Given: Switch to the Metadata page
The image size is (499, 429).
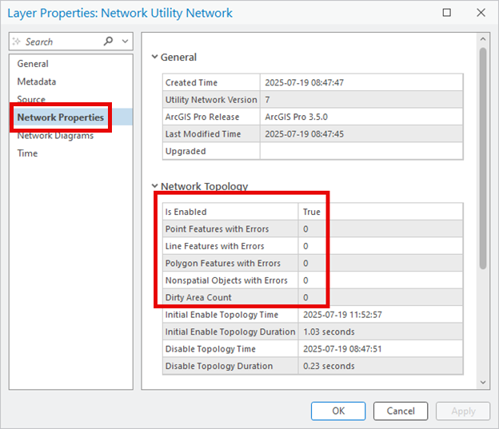Looking at the screenshot, I should click(x=37, y=81).
